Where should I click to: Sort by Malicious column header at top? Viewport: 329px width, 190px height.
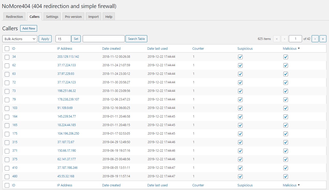(x=290, y=48)
